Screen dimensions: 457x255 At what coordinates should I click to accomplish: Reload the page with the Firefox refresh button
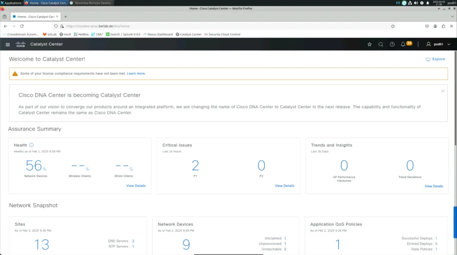click(x=21, y=26)
